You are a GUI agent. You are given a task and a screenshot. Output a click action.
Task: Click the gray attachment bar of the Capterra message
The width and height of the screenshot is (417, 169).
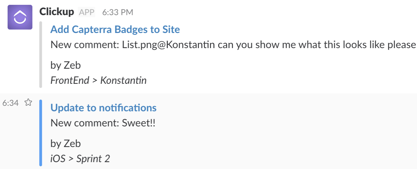pos(41,55)
